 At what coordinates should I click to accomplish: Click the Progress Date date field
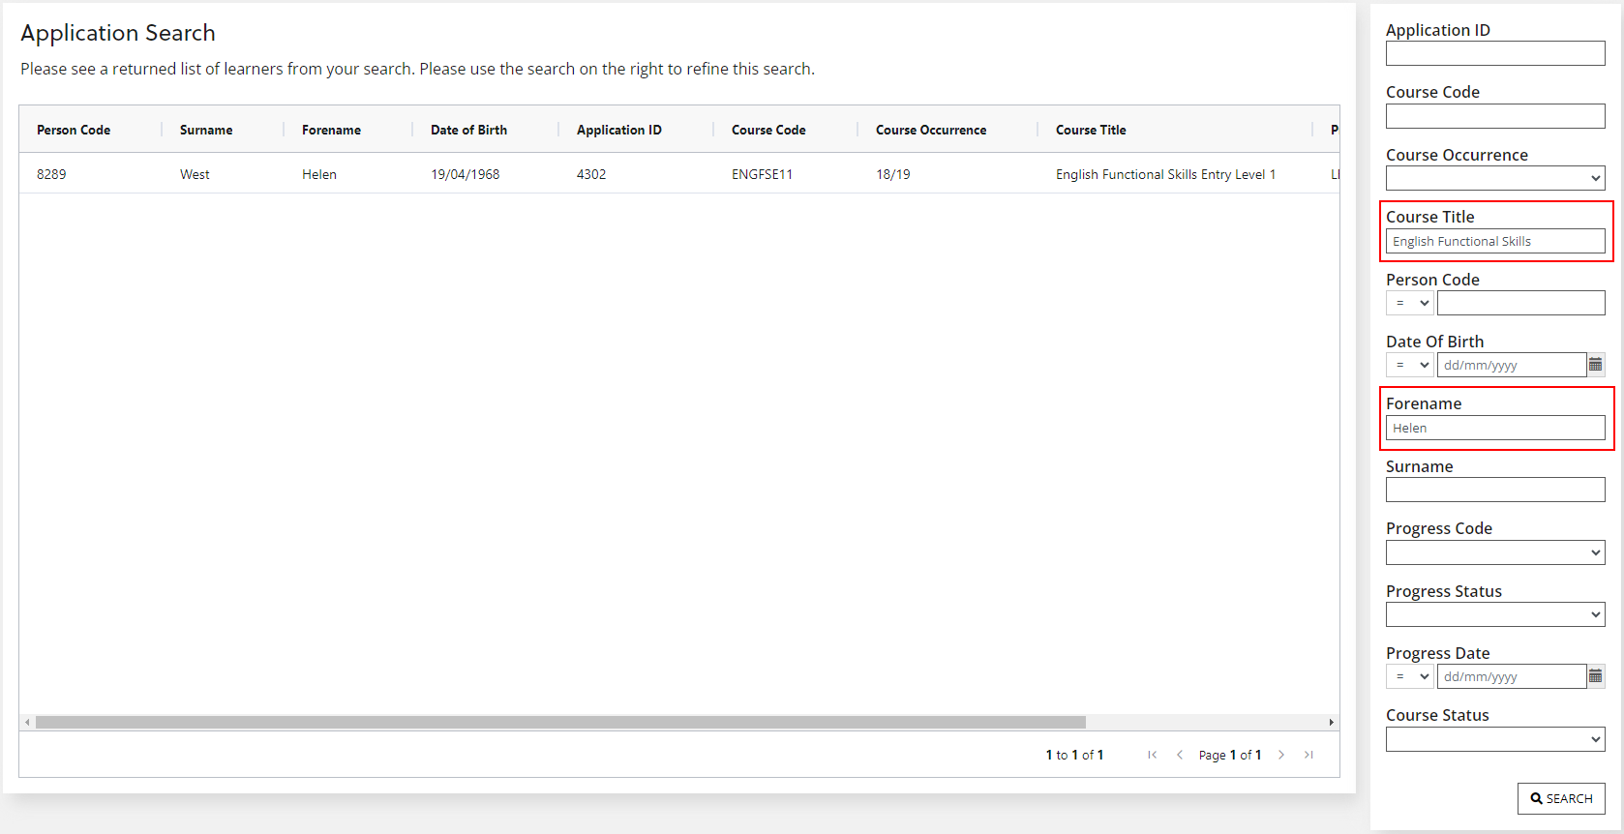(1512, 676)
